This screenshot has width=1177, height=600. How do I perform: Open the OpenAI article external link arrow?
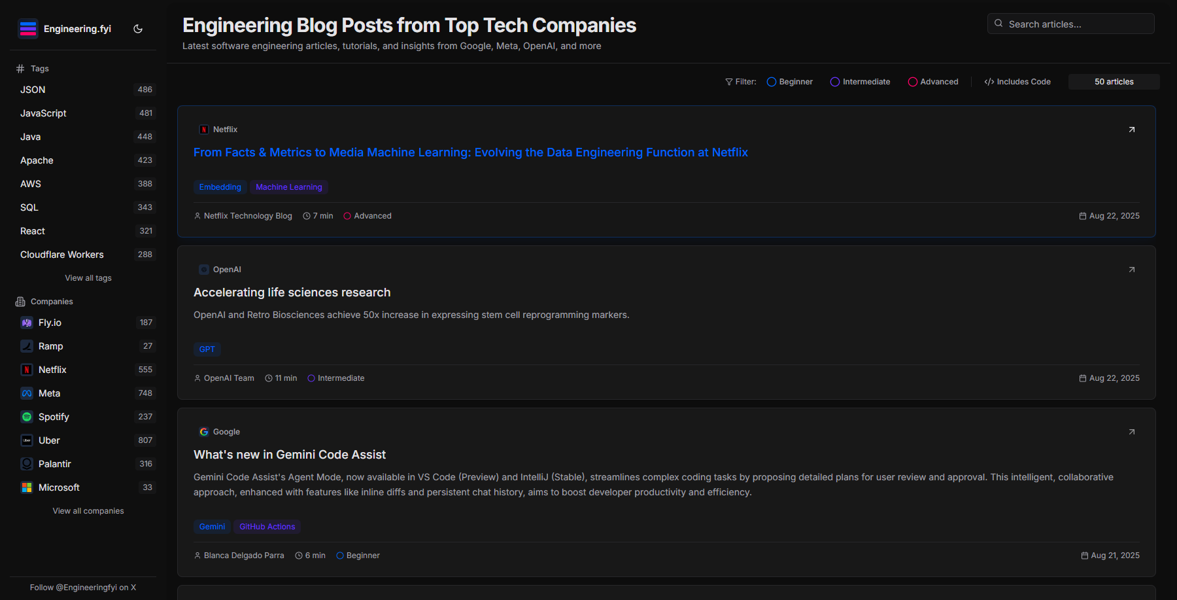[1132, 270]
